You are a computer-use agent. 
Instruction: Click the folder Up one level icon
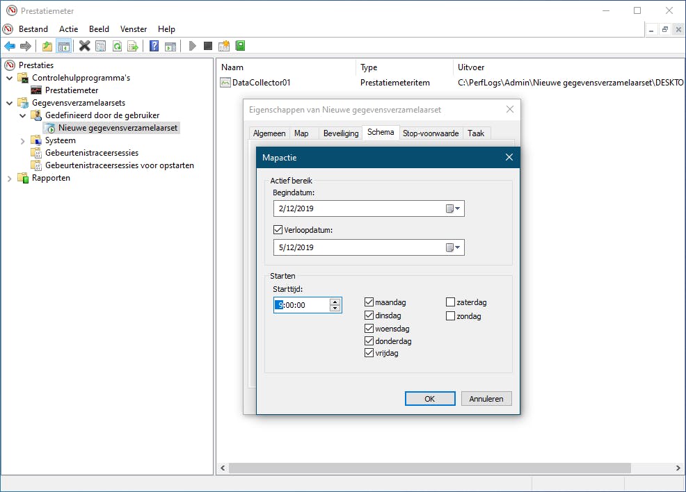(47, 47)
